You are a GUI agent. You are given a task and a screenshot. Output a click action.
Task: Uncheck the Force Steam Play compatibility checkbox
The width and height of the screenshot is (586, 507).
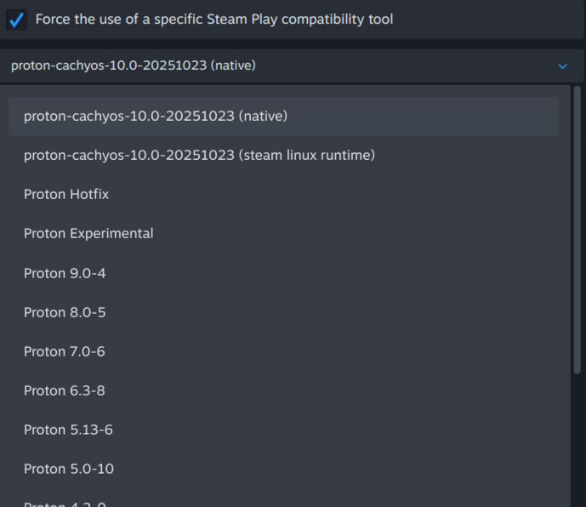(16, 19)
